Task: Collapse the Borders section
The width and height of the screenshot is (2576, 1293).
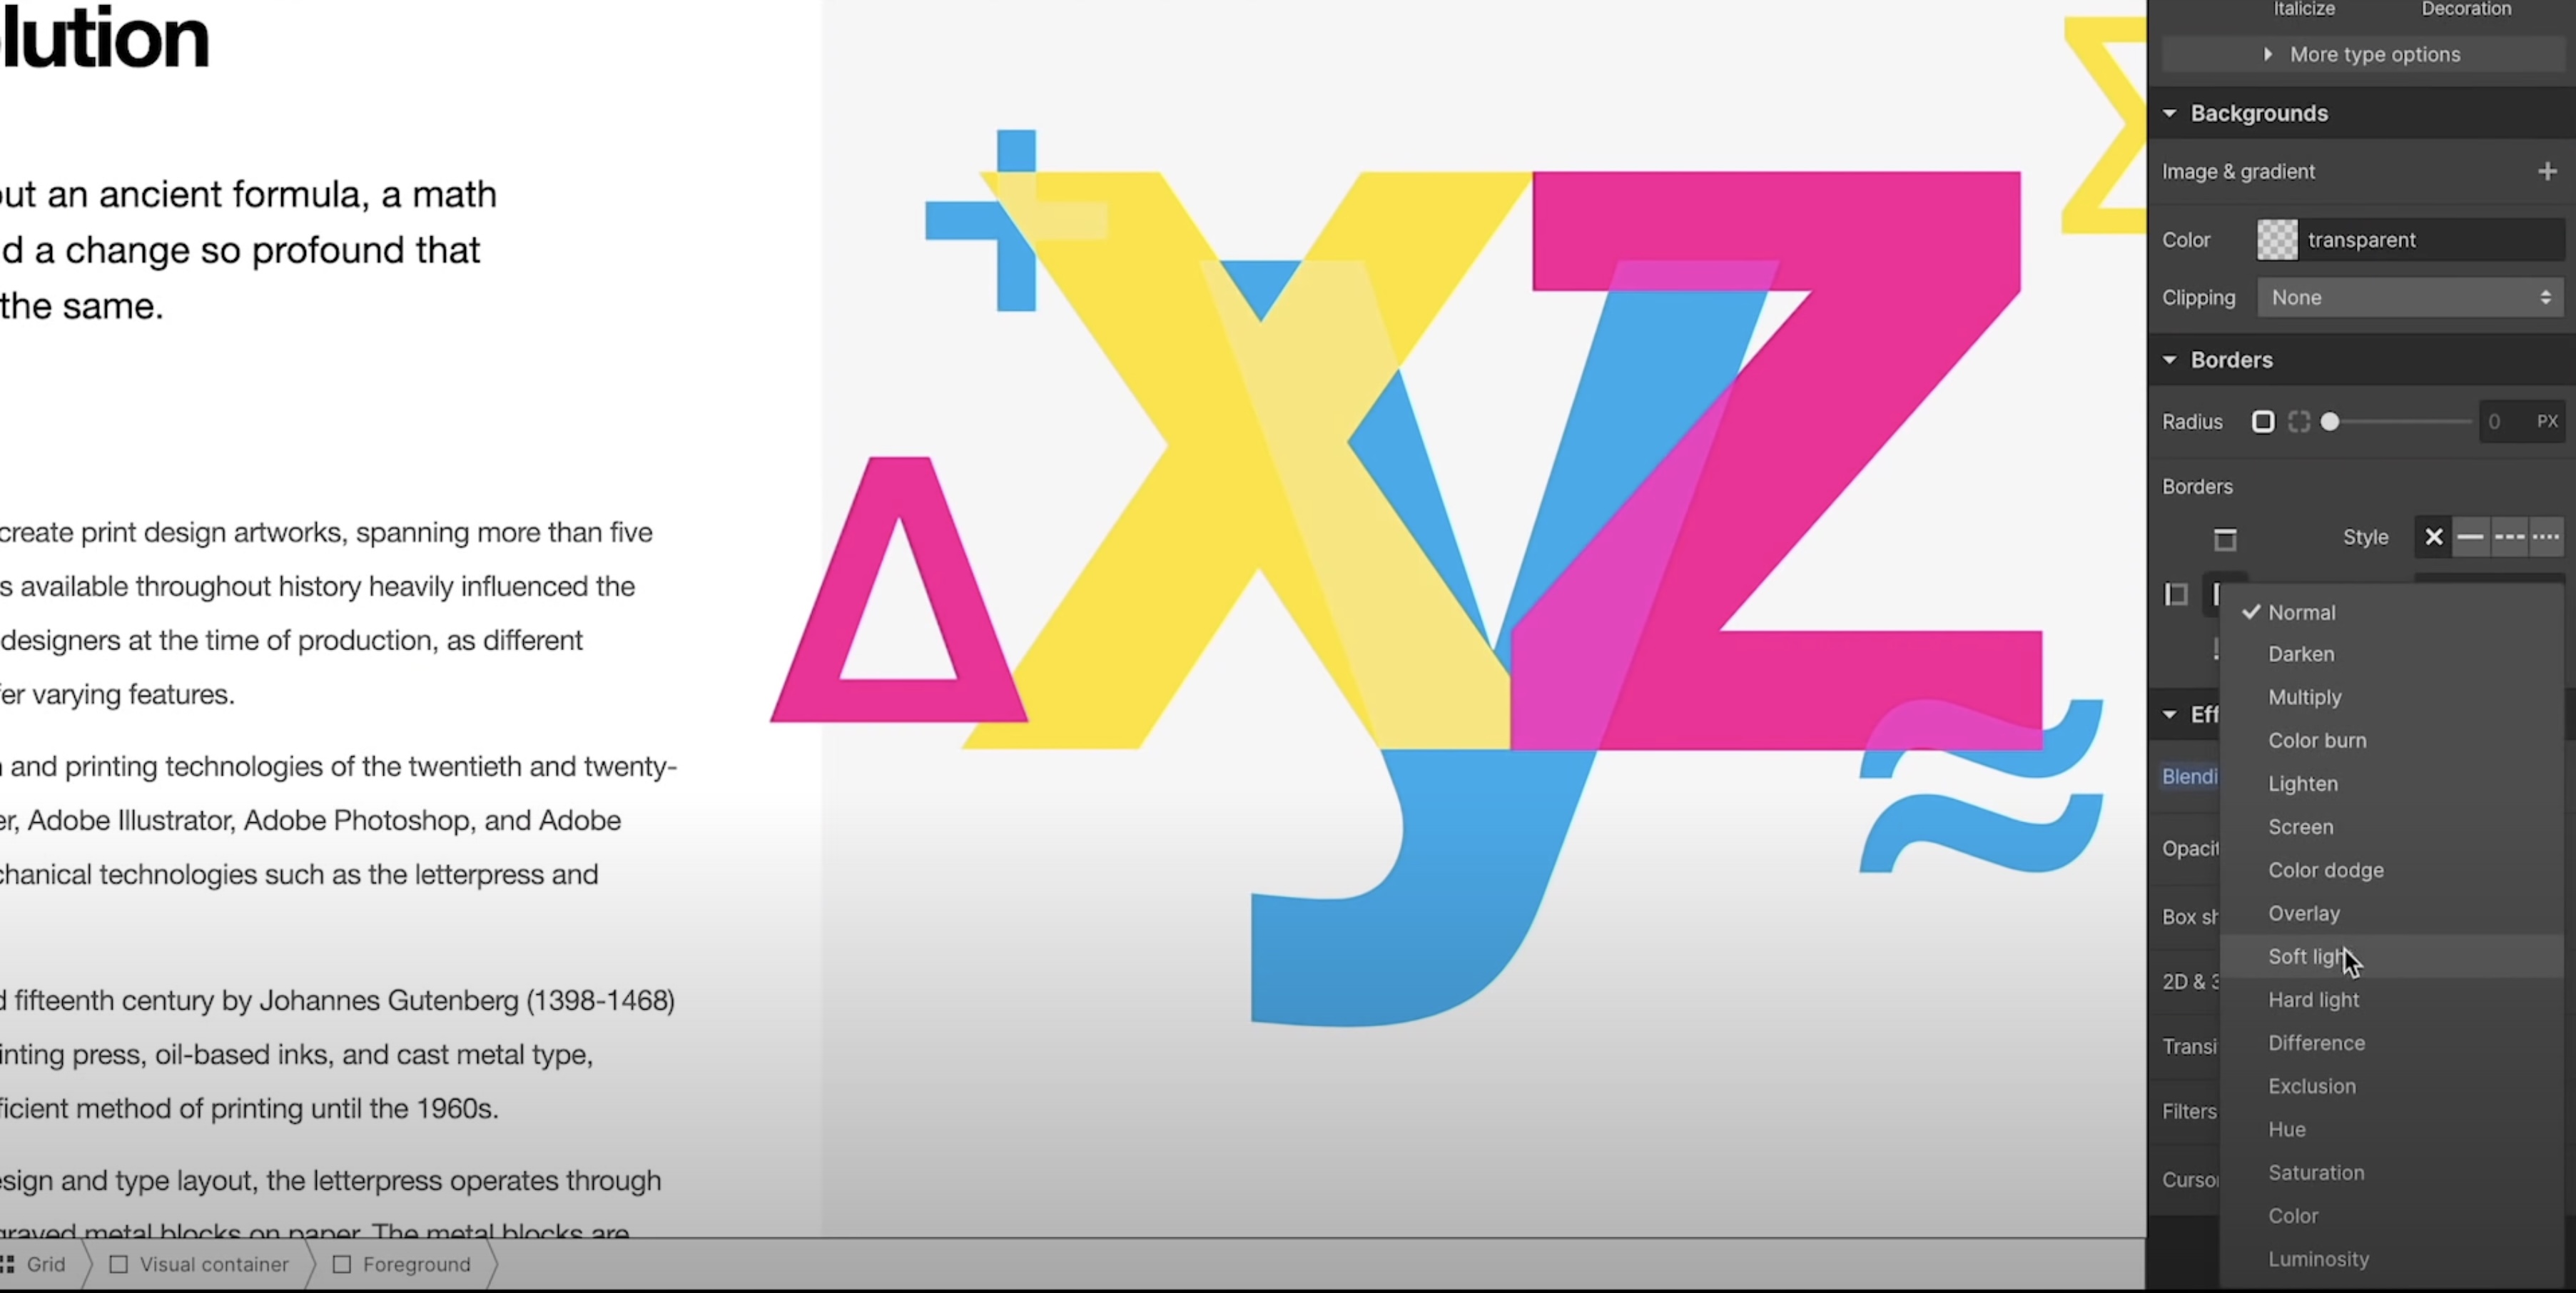Action: click(x=2170, y=359)
